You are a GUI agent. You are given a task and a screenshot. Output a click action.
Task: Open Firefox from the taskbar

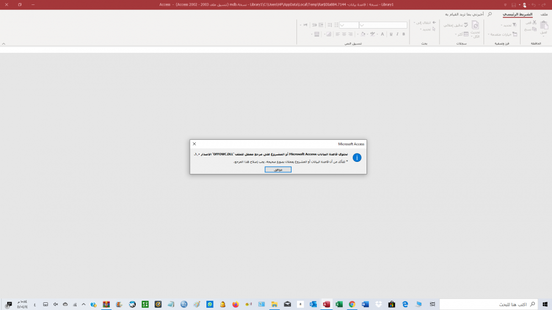click(x=236, y=304)
